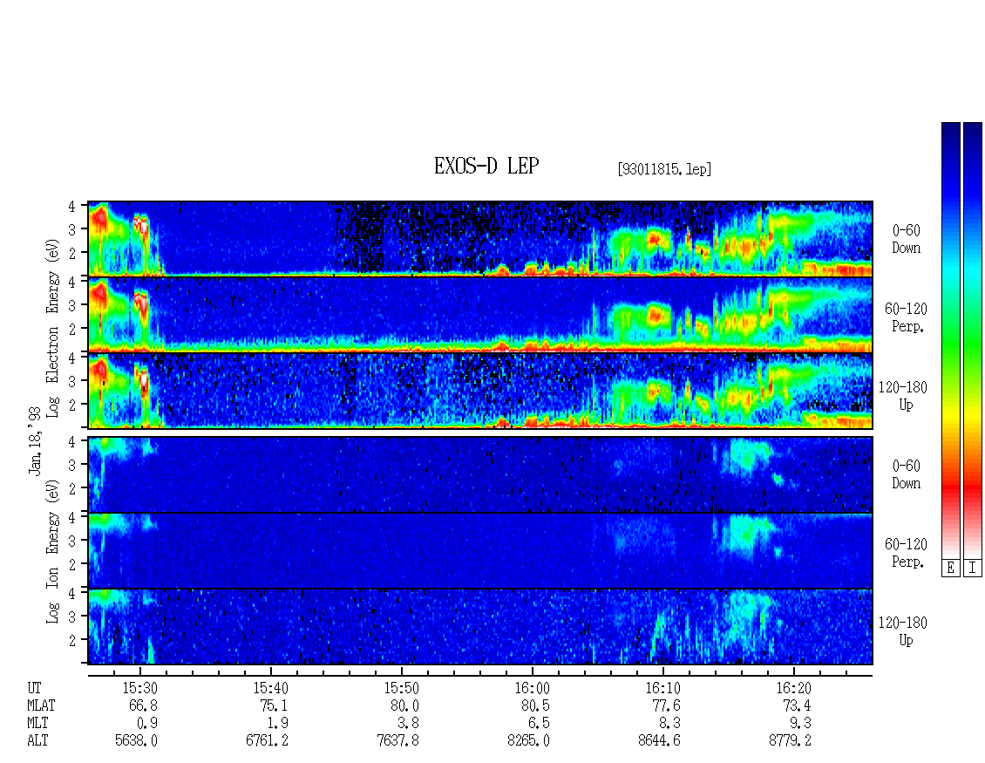Viewport: 985px width, 763px height.
Task: Click the MLAT value 66.8
Action: (143, 705)
